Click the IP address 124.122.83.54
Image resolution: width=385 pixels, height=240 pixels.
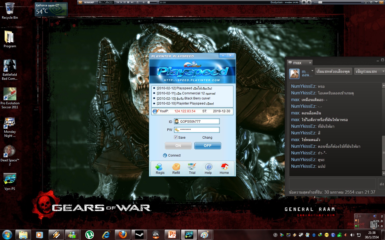pos(185,111)
